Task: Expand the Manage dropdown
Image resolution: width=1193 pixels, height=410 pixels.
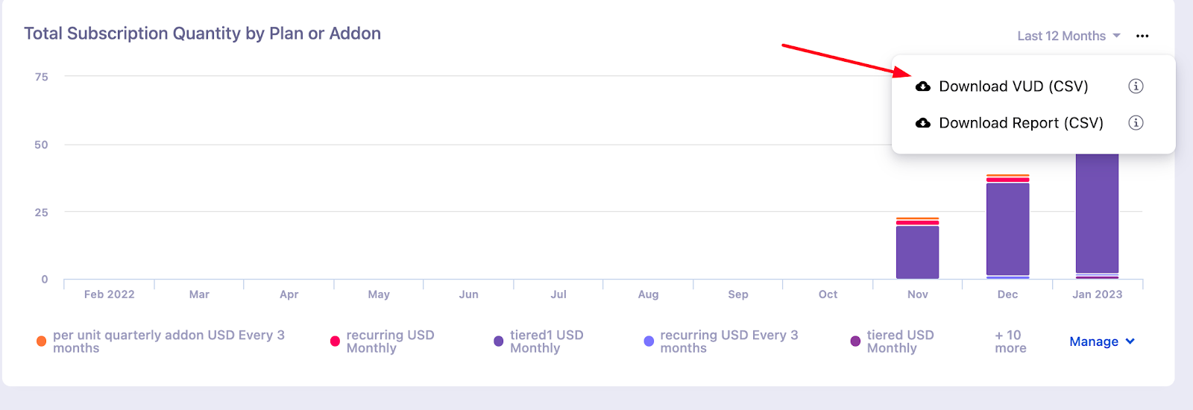Action: (1101, 341)
